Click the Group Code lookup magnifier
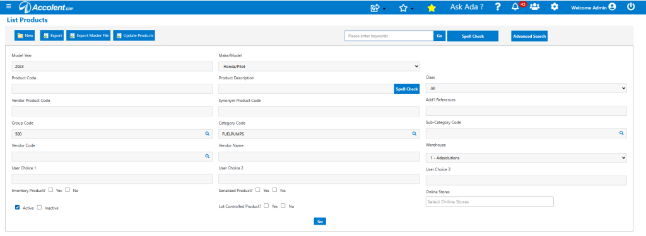646x236 pixels. pyautogui.click(x=207, y=133)
